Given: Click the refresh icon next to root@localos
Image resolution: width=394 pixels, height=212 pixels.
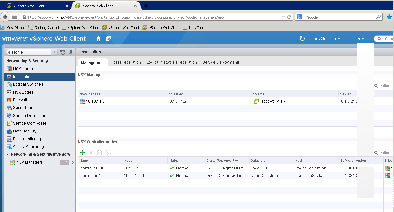Looking at the screenshot, I should (302, 39).
